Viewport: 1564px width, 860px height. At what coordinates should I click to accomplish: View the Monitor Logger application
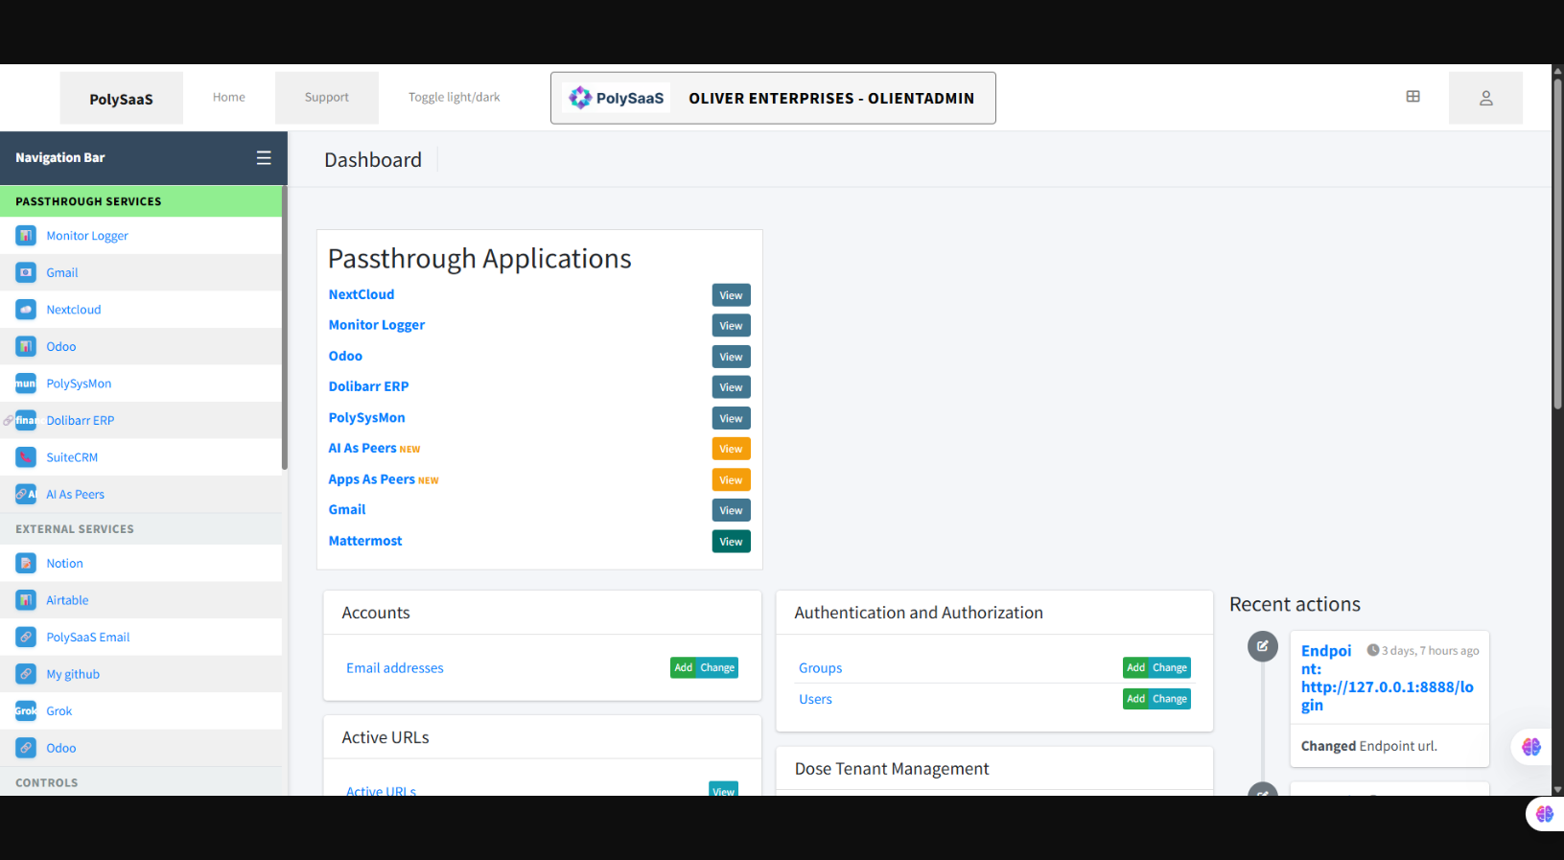tap(731, 326)
